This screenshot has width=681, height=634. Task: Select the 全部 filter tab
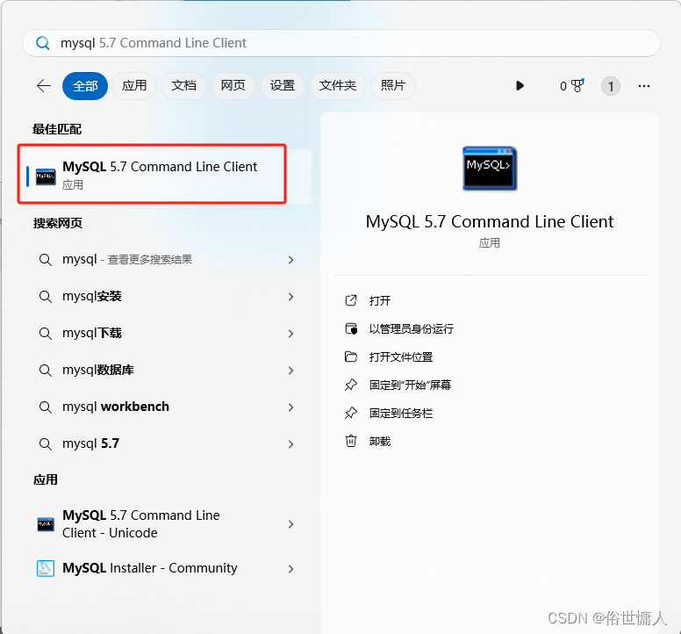click(85, 86)
